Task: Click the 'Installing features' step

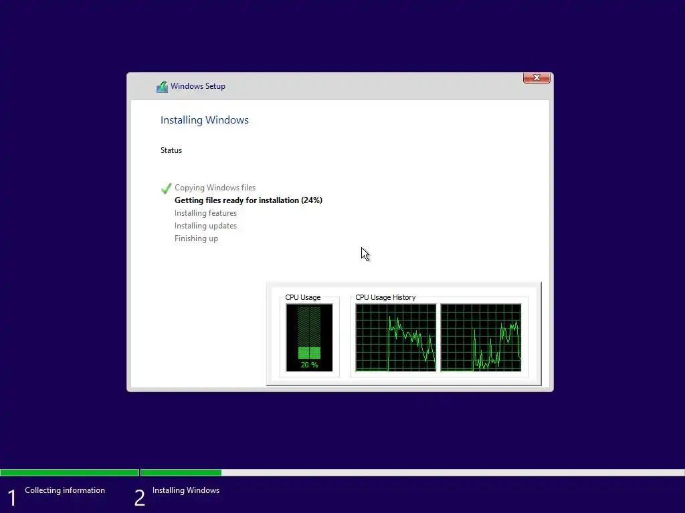Action: click(x=205, y=213)
